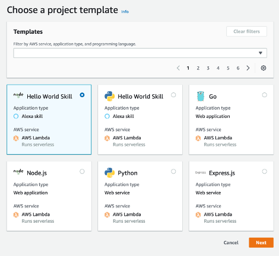
Task: Click the Alexa ring icon on the Python Hello World card
Action: click(107, 116)
